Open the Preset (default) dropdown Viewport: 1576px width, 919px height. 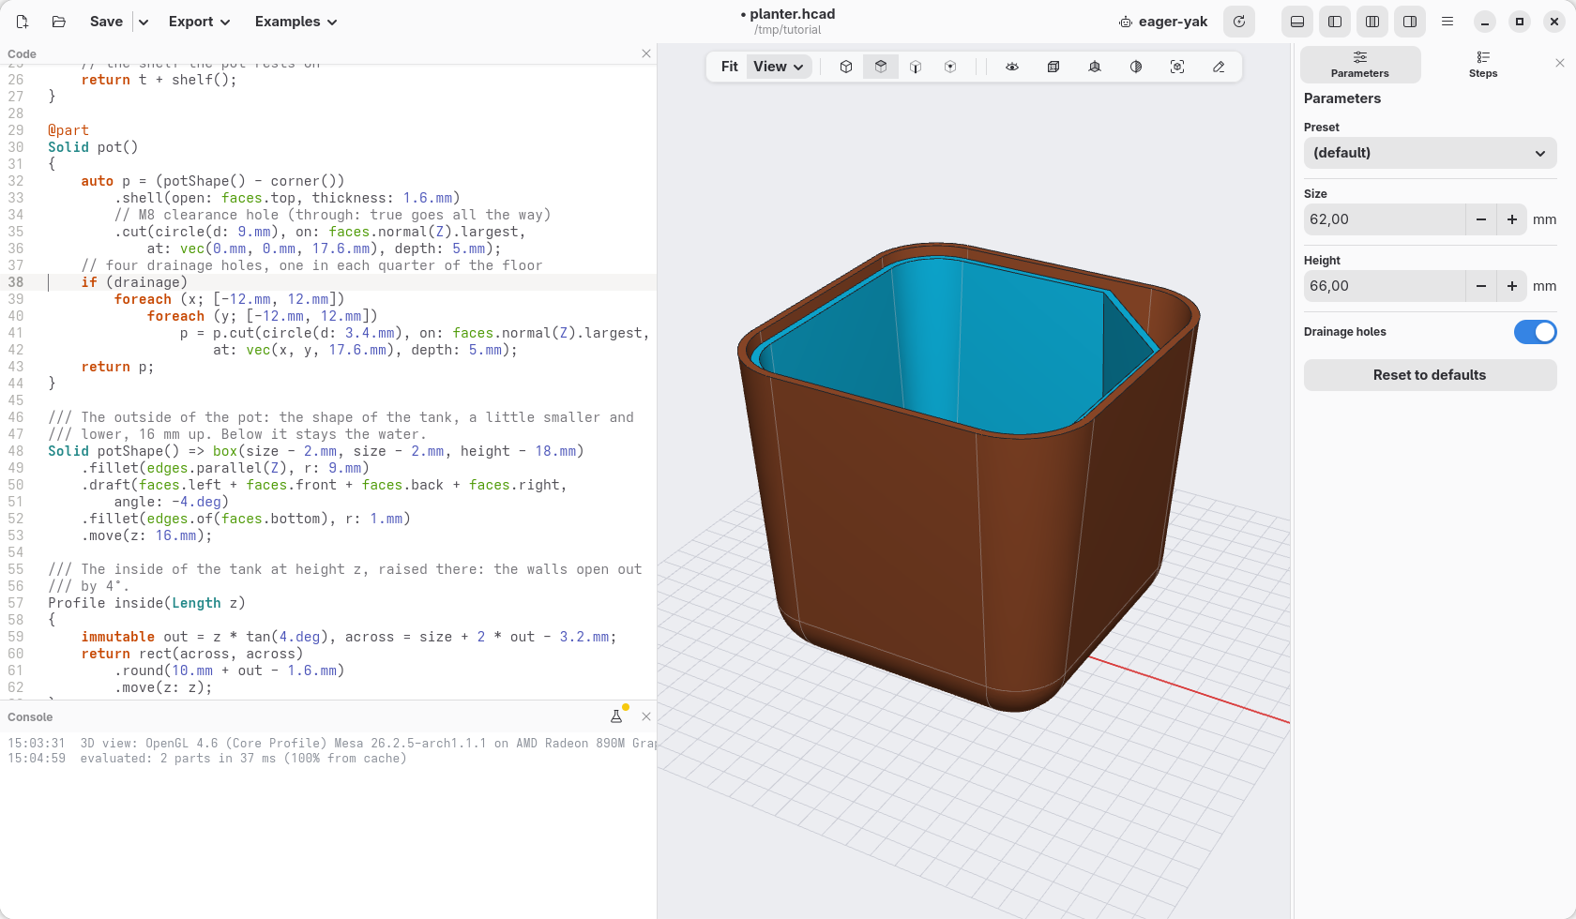(1431, 153)
